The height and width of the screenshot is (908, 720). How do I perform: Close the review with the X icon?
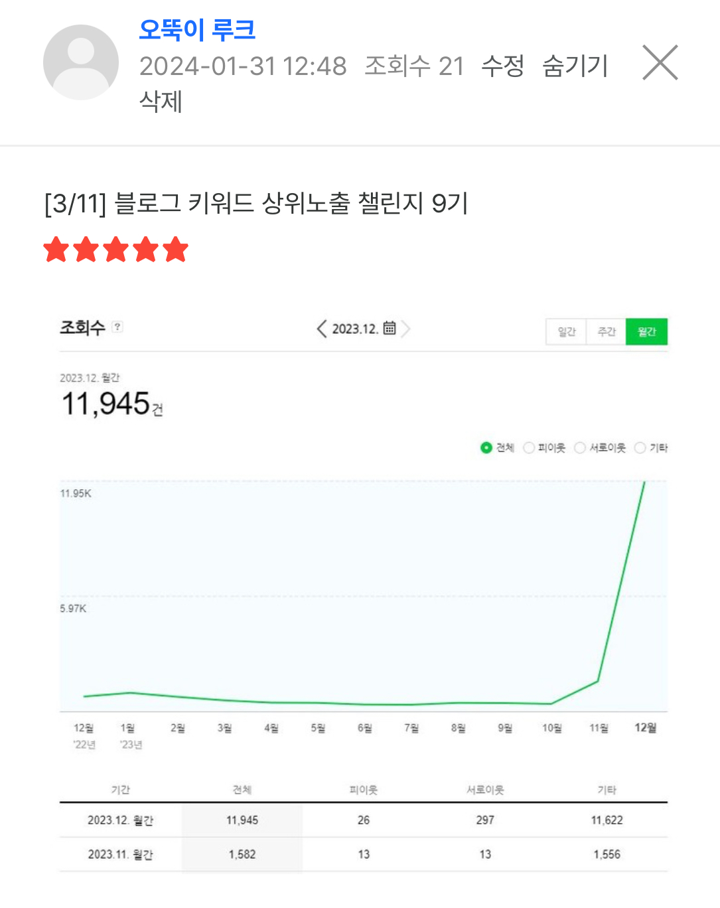[x=660, y=62]
